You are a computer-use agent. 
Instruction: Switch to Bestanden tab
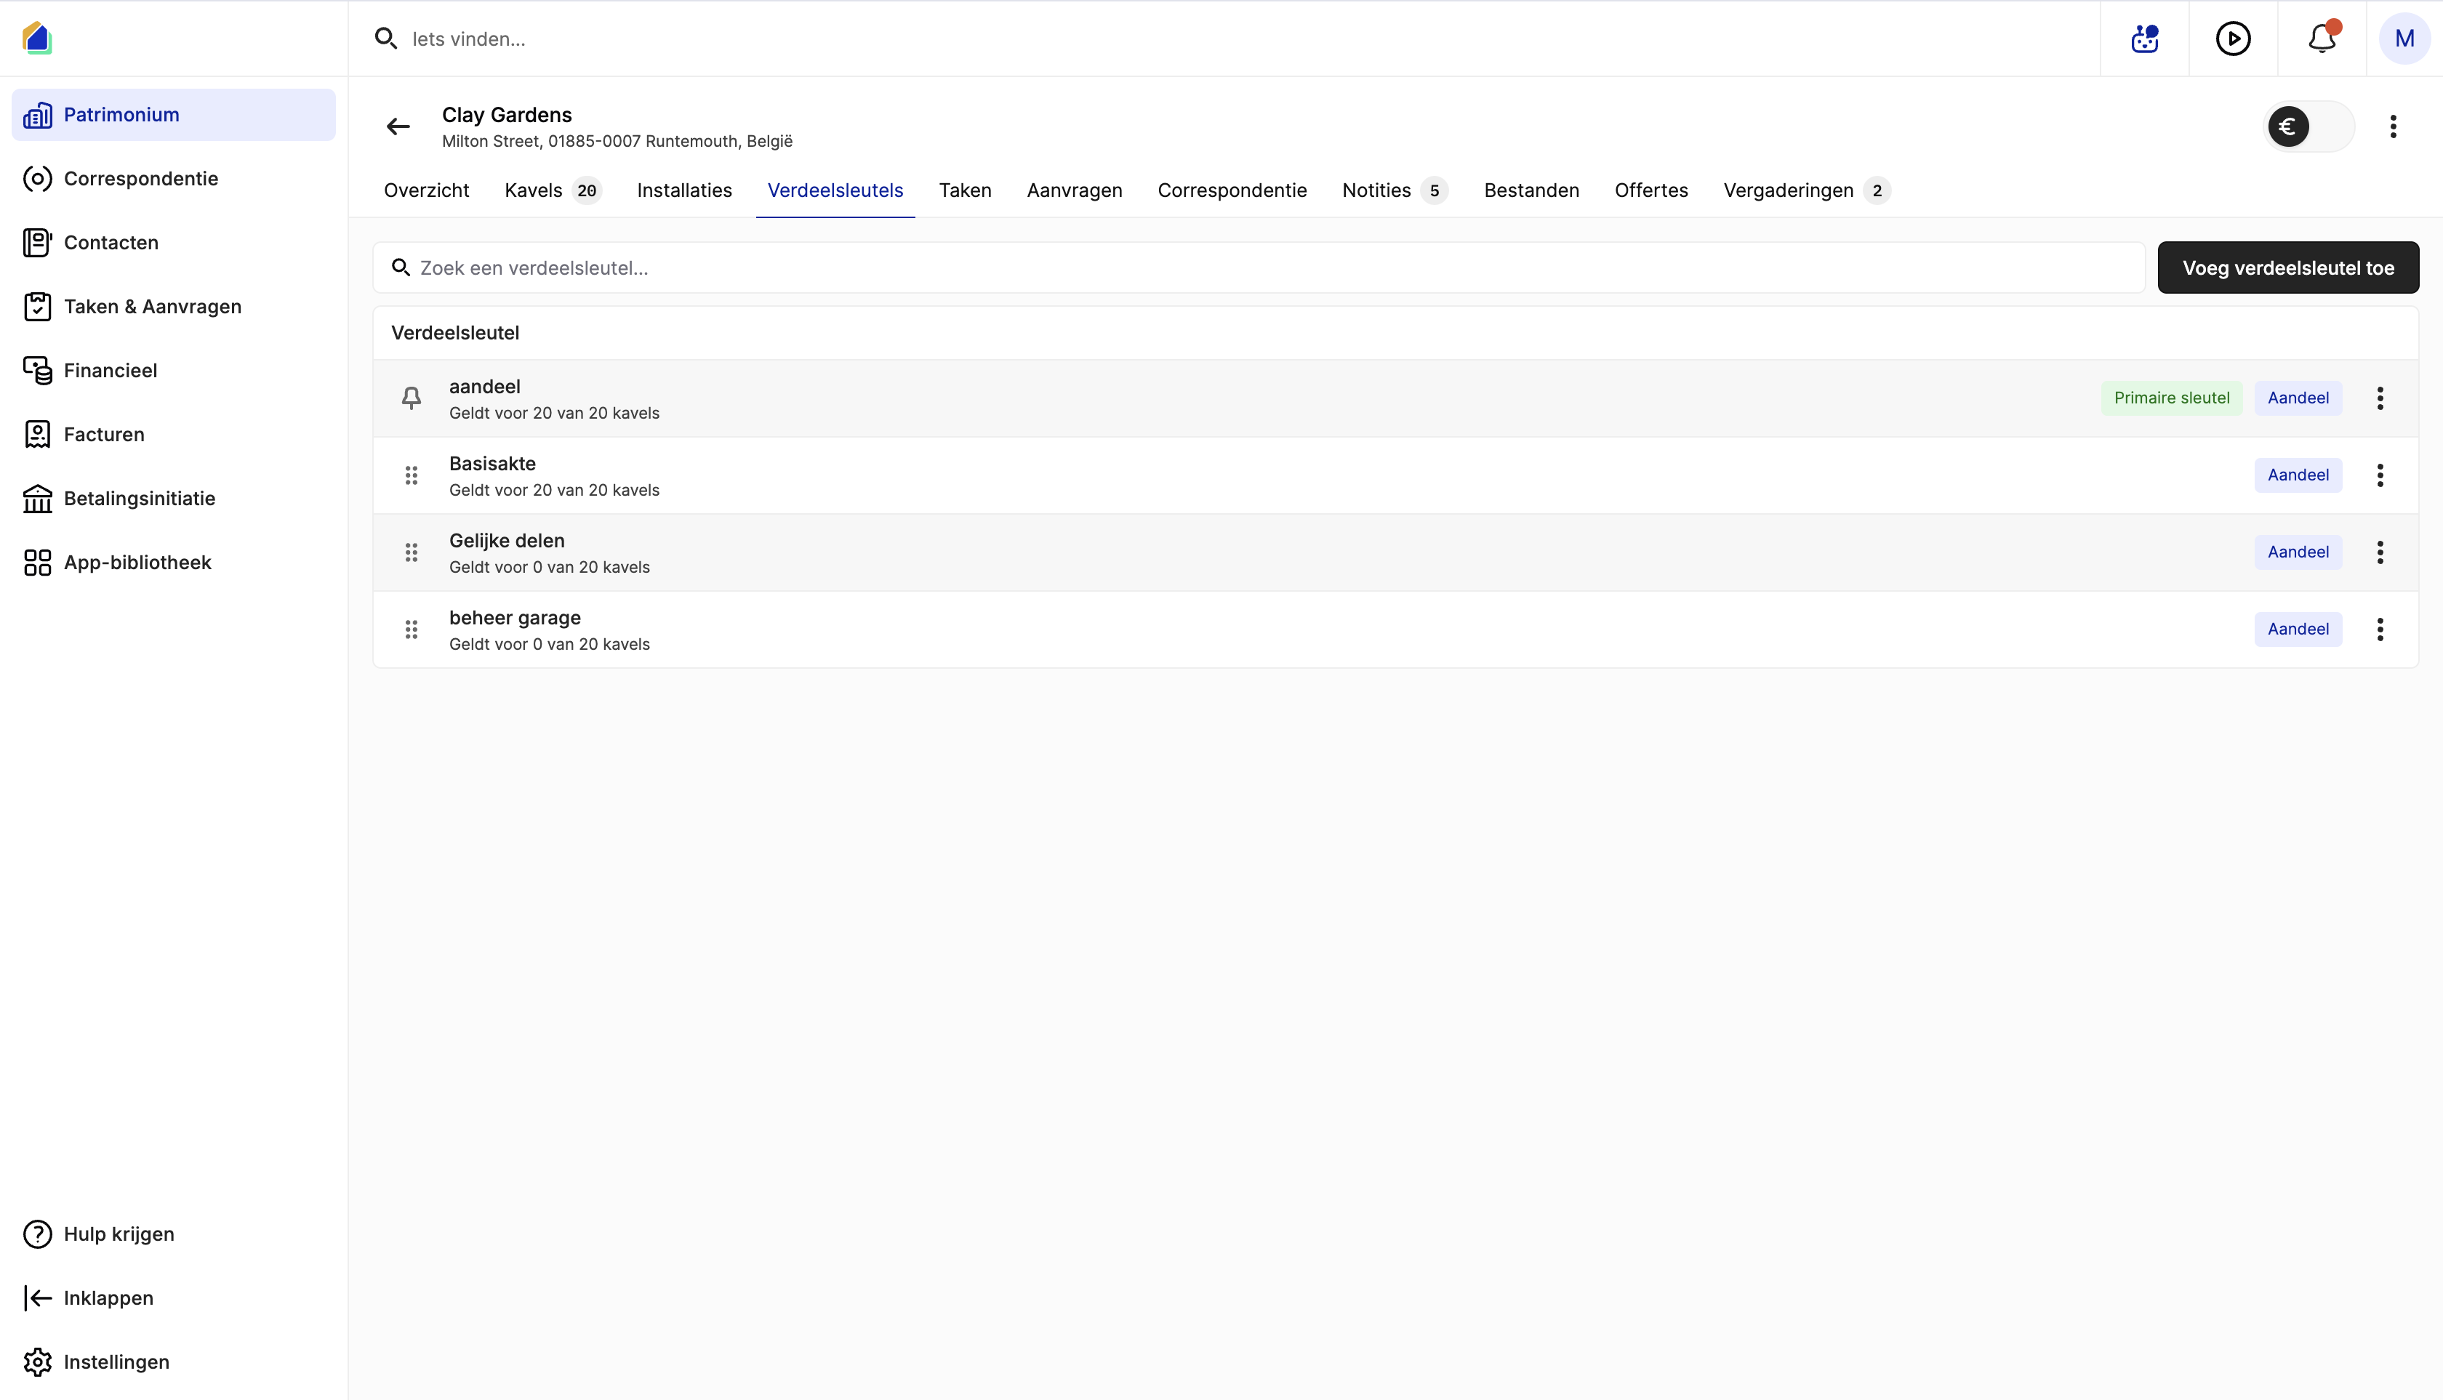coord(1531,190)
